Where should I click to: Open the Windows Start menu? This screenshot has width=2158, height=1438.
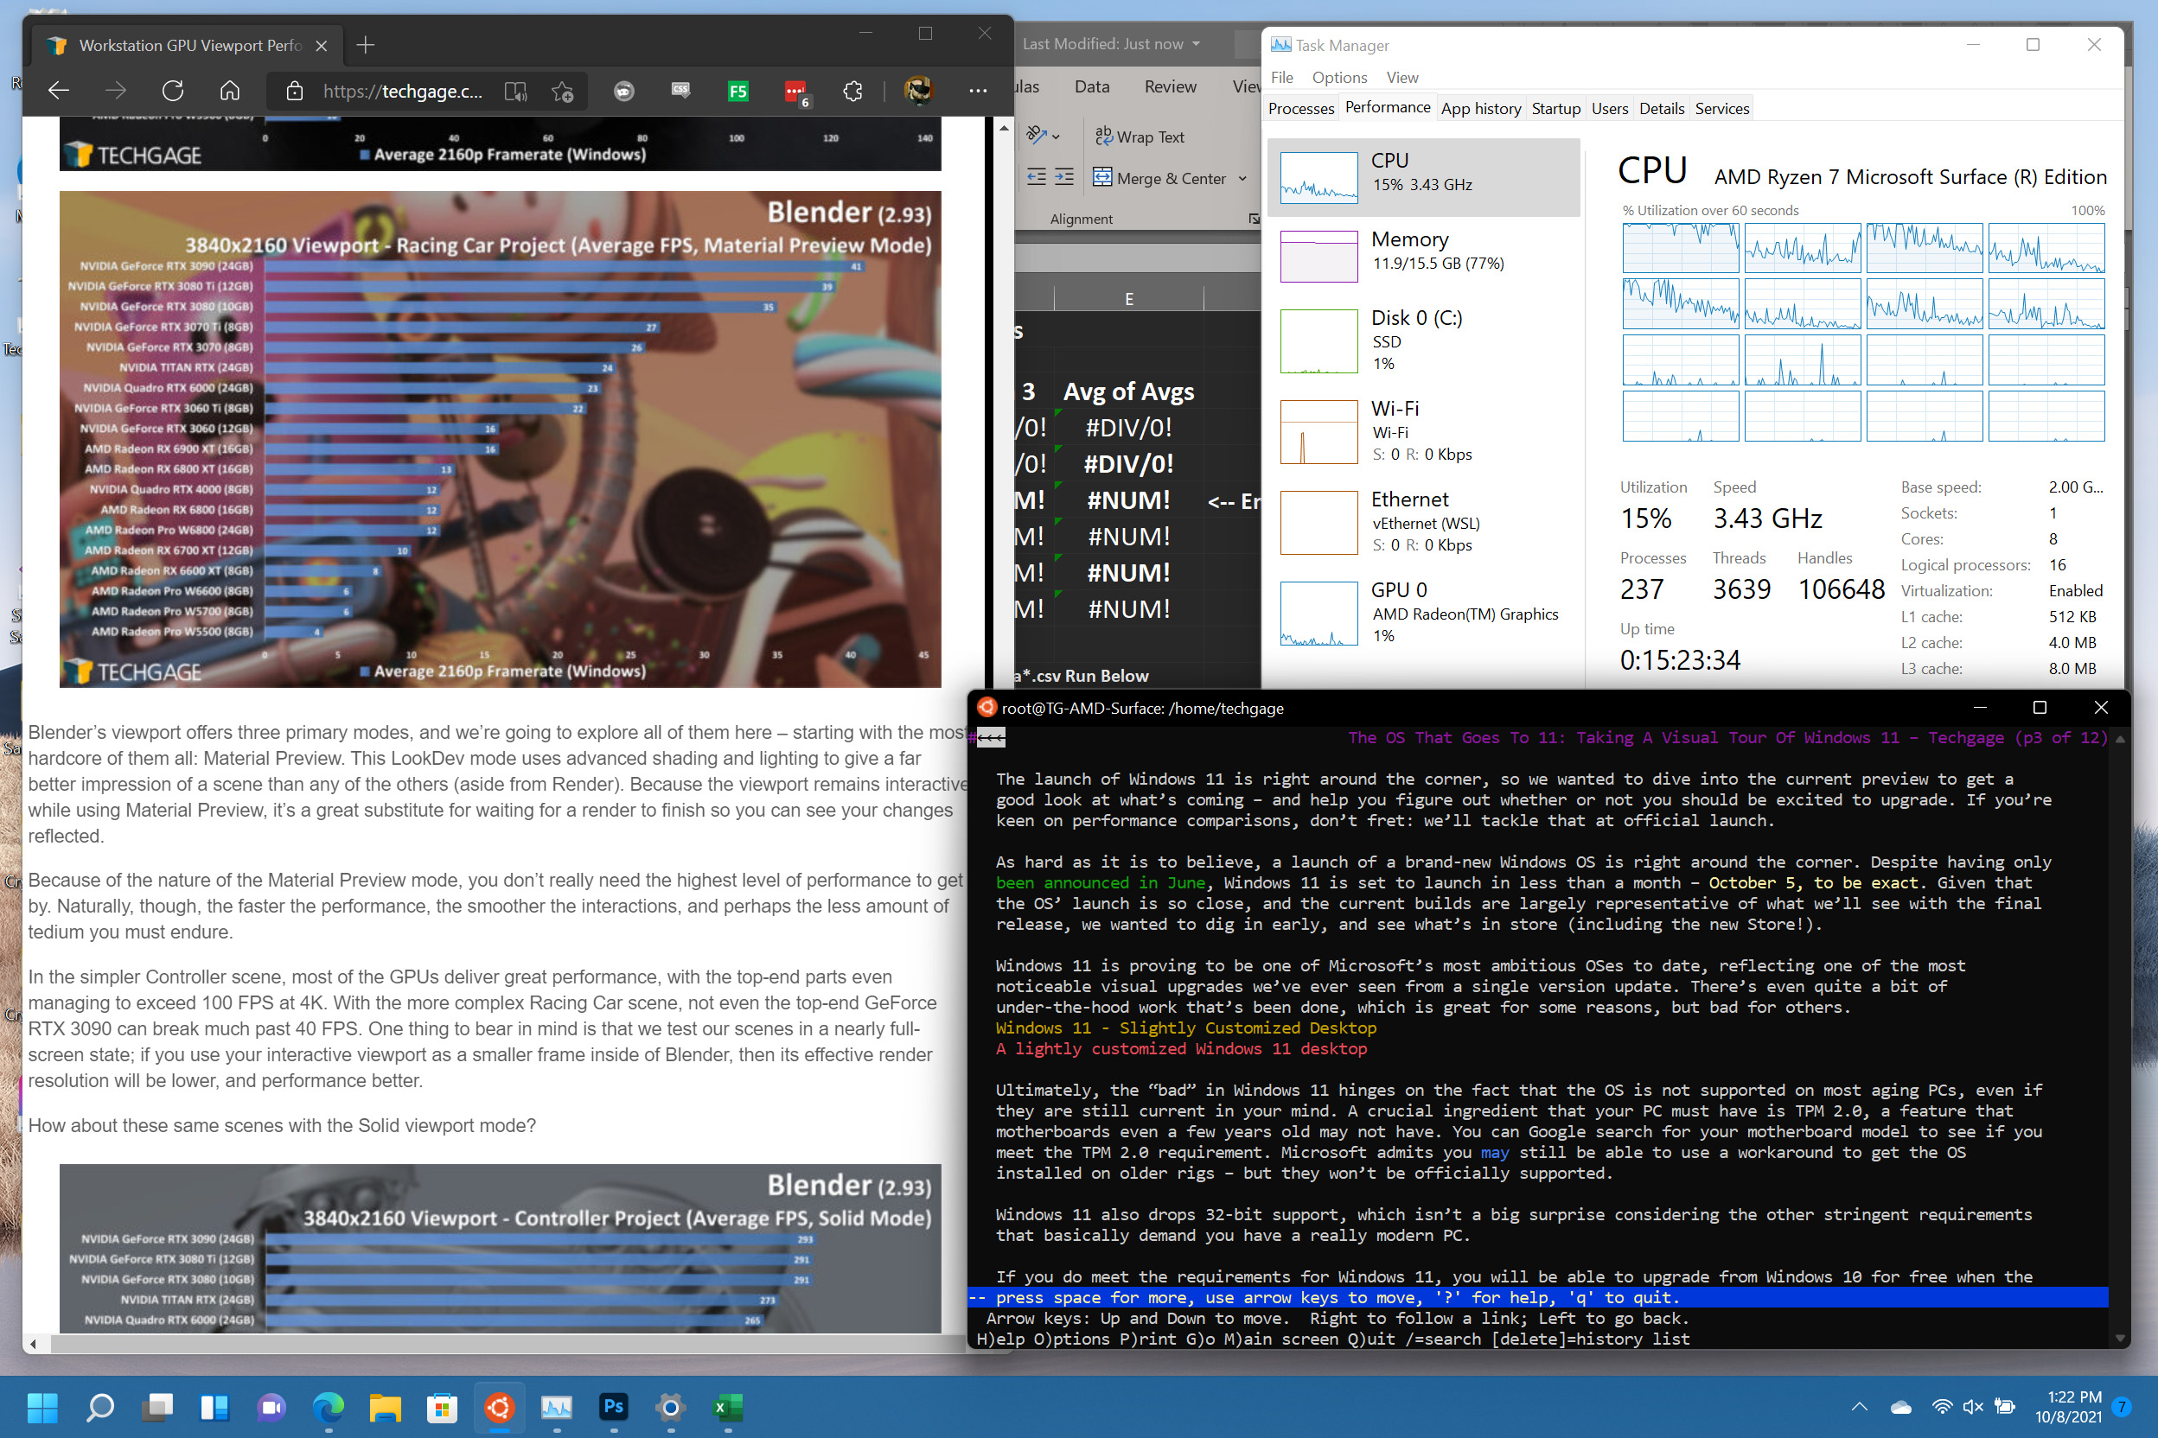click(x=42, y=1407)
